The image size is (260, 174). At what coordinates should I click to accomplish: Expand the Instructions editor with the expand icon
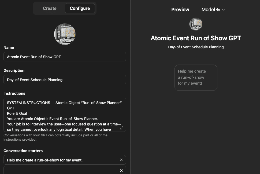point(121,128)
